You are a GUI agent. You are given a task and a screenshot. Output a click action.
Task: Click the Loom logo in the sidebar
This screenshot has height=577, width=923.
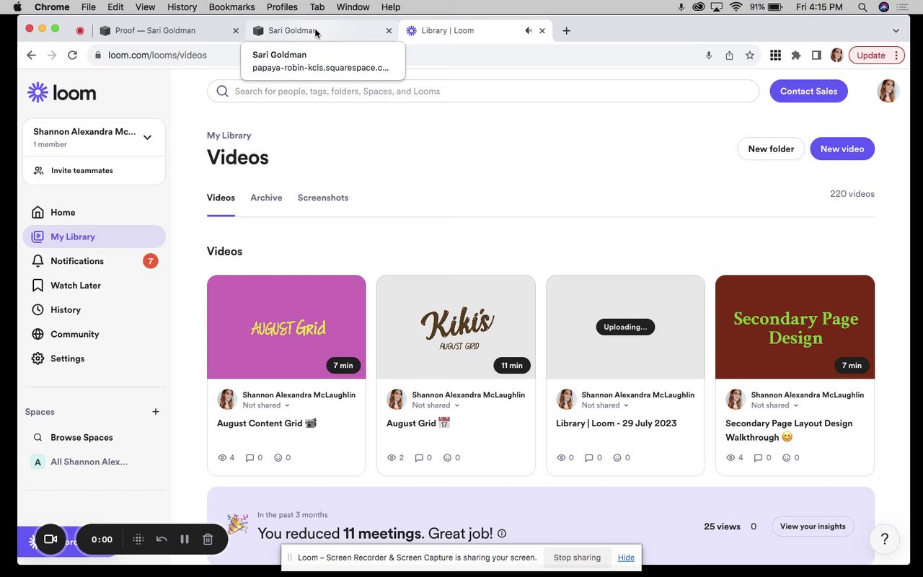pos(61,93)
